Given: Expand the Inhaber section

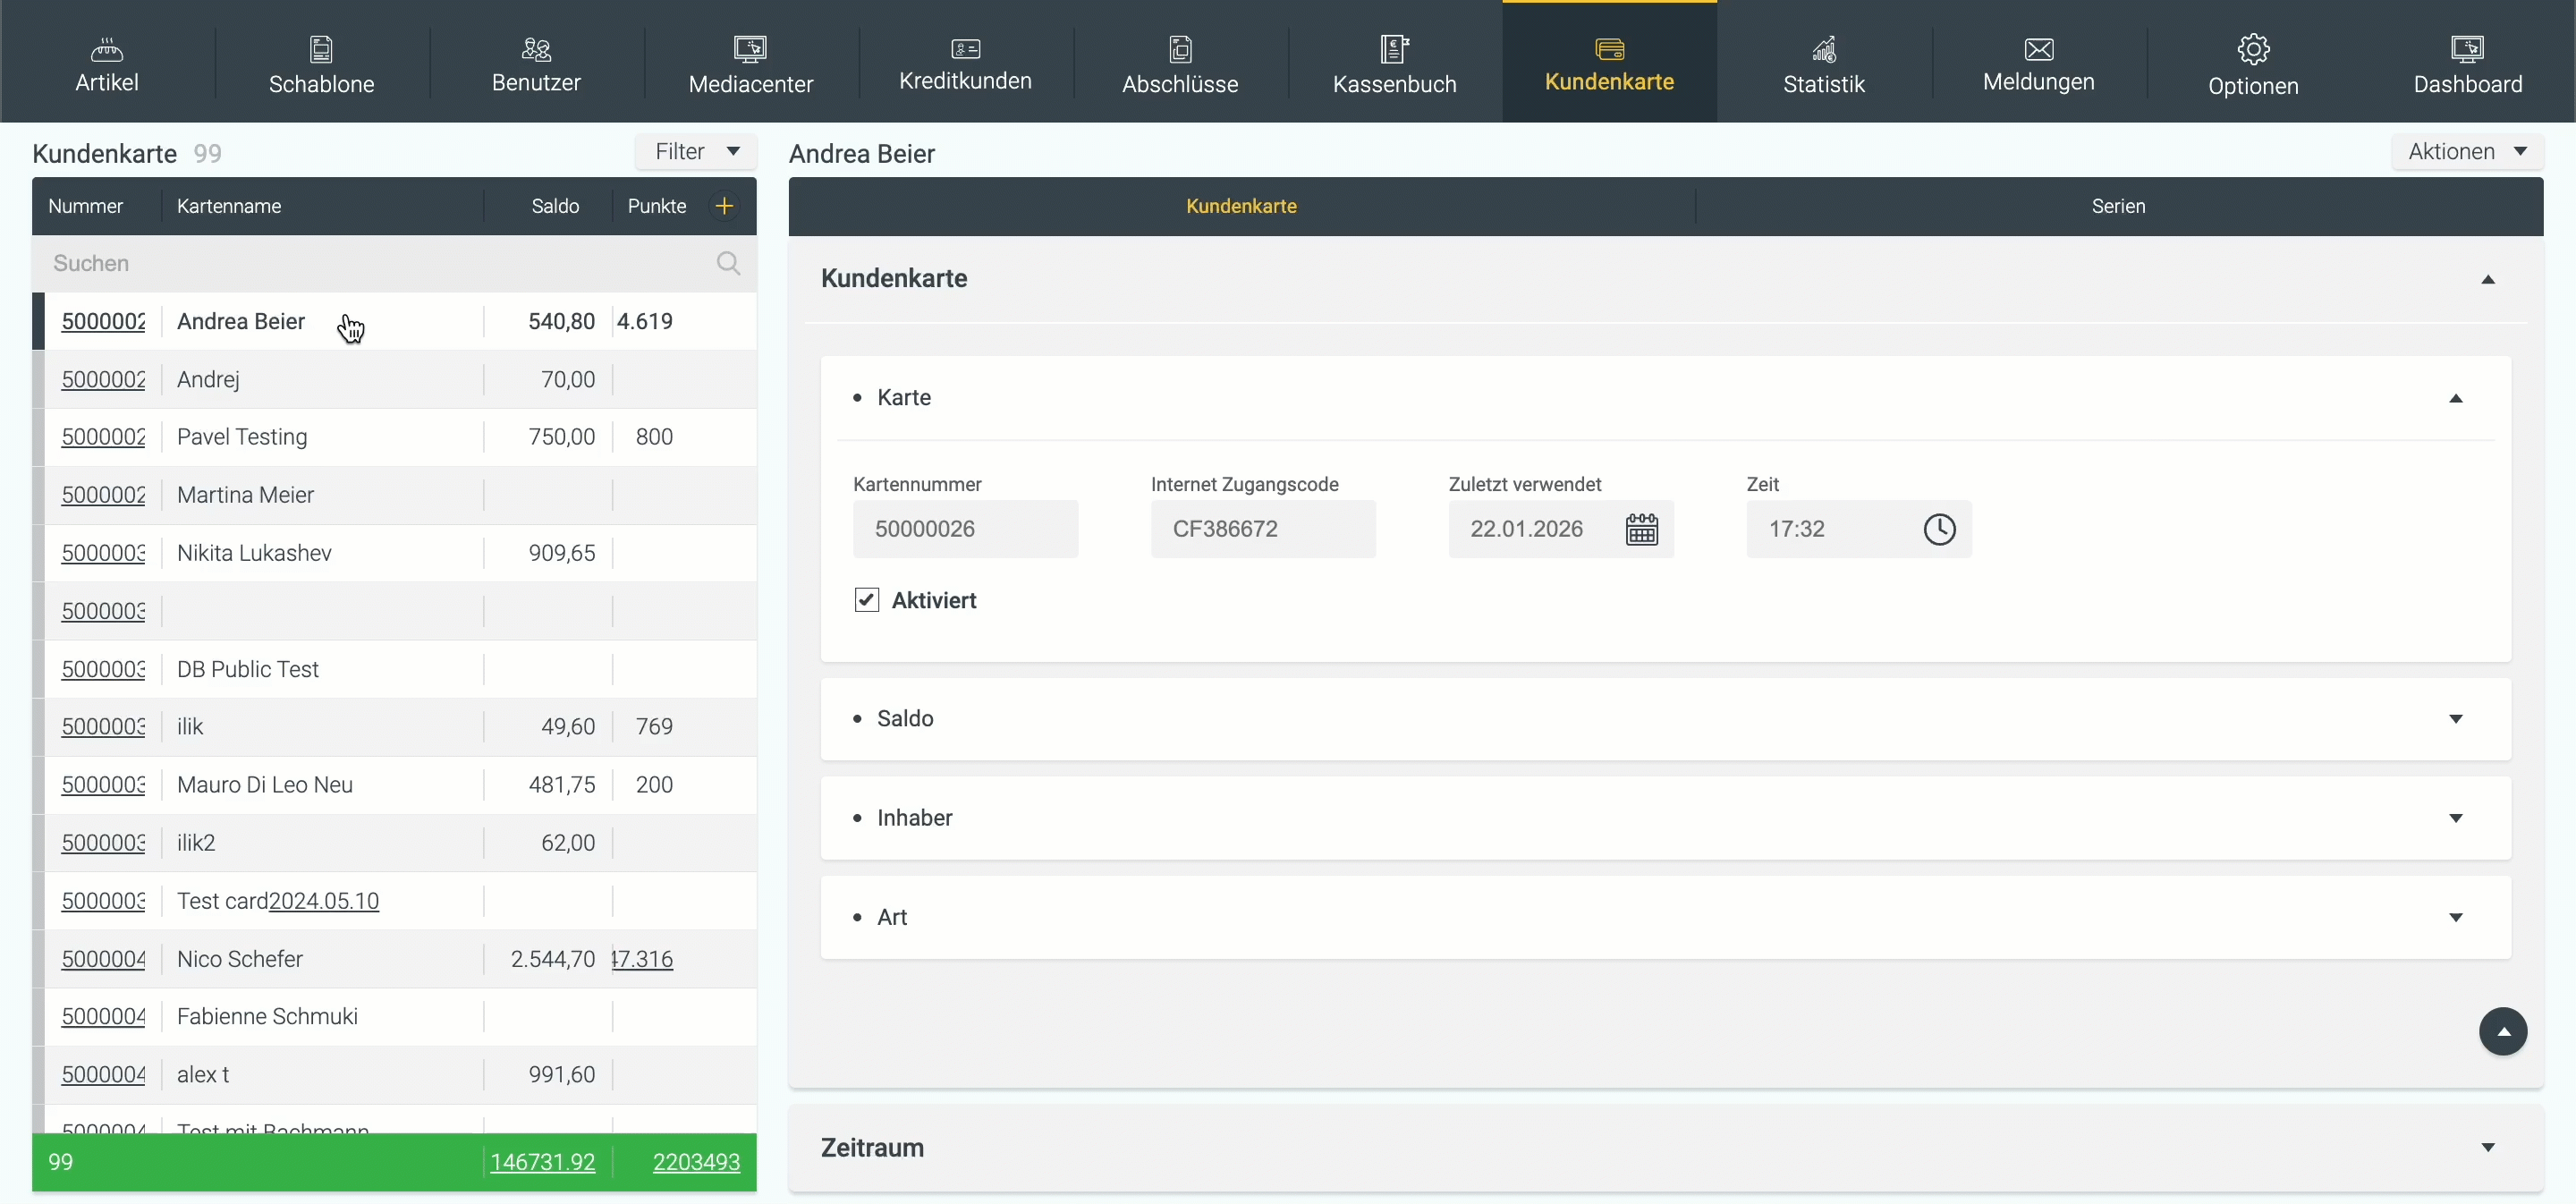Looking at the screenshot, I should pyautogui.click(x=2455, y=818).
